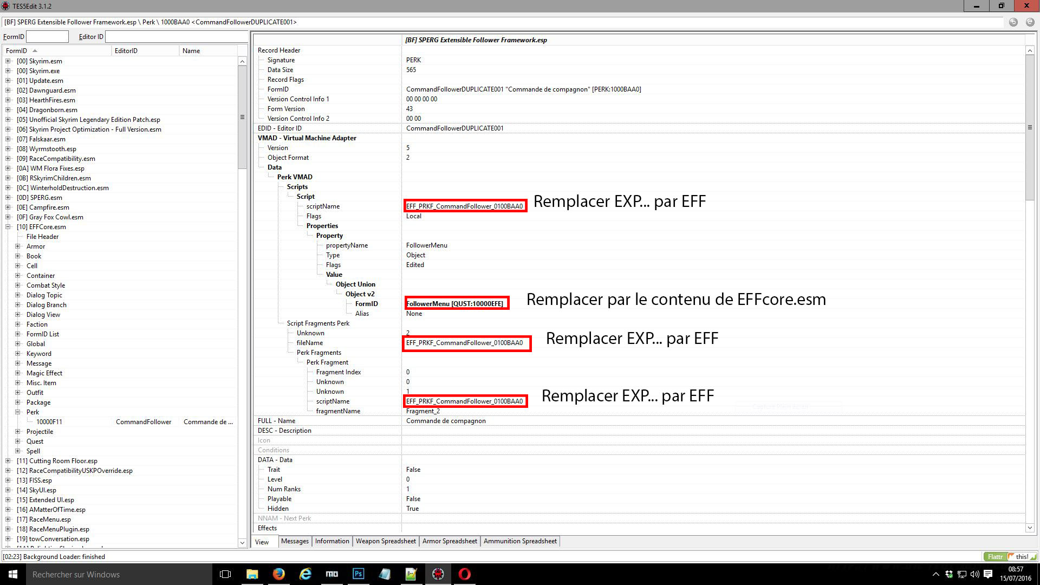Select the [07] Falskaar.esm entry
This screenshot has width=1040, height=585.
pos(41,139)
